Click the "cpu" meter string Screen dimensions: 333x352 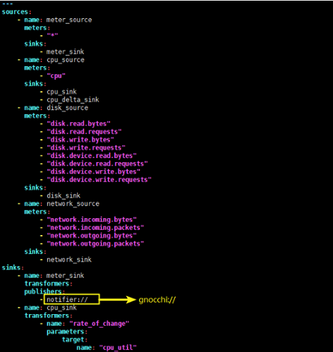point(56,76)
